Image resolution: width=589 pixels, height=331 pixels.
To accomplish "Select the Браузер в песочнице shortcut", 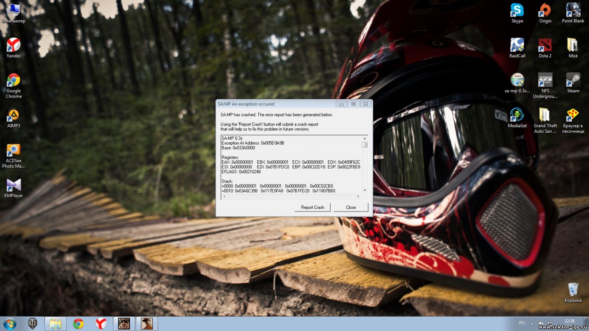I will coord(573,121).
